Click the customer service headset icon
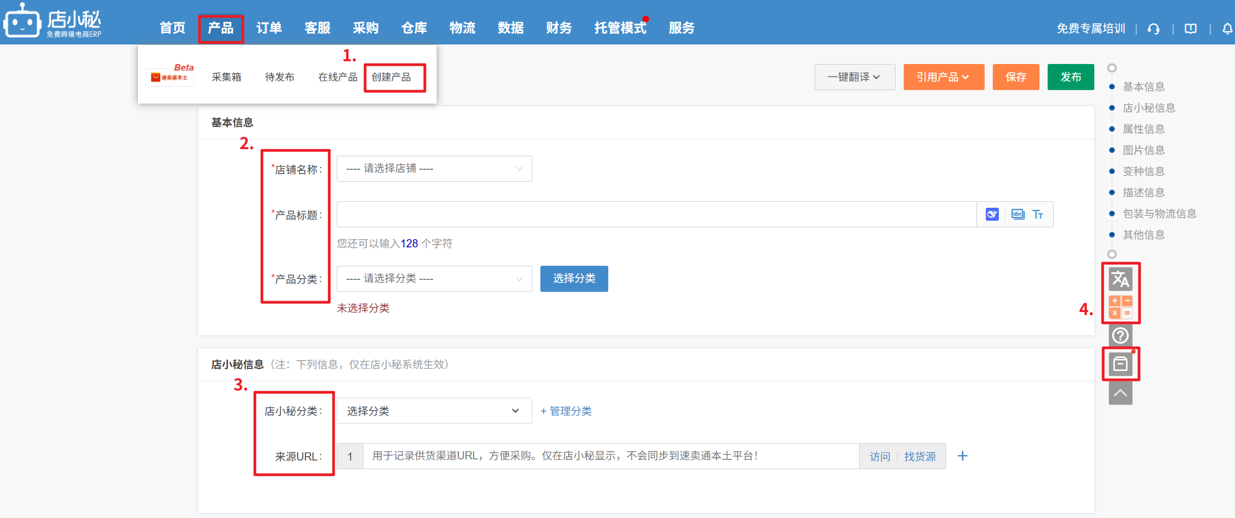The width and height of the screenshot is (1235, 518). tap(1154, 29)
